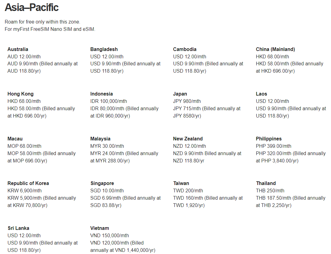
Task: Click the Singapore country heading
Action: tap(102, 183)
